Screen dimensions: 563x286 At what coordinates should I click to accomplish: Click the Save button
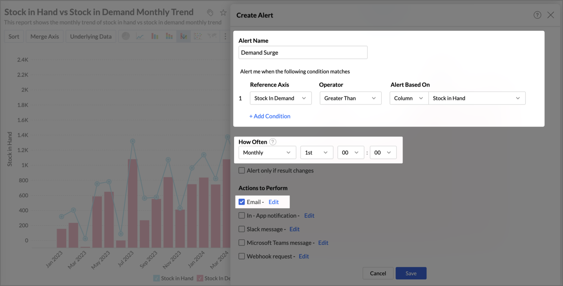[x=411, y=273]
